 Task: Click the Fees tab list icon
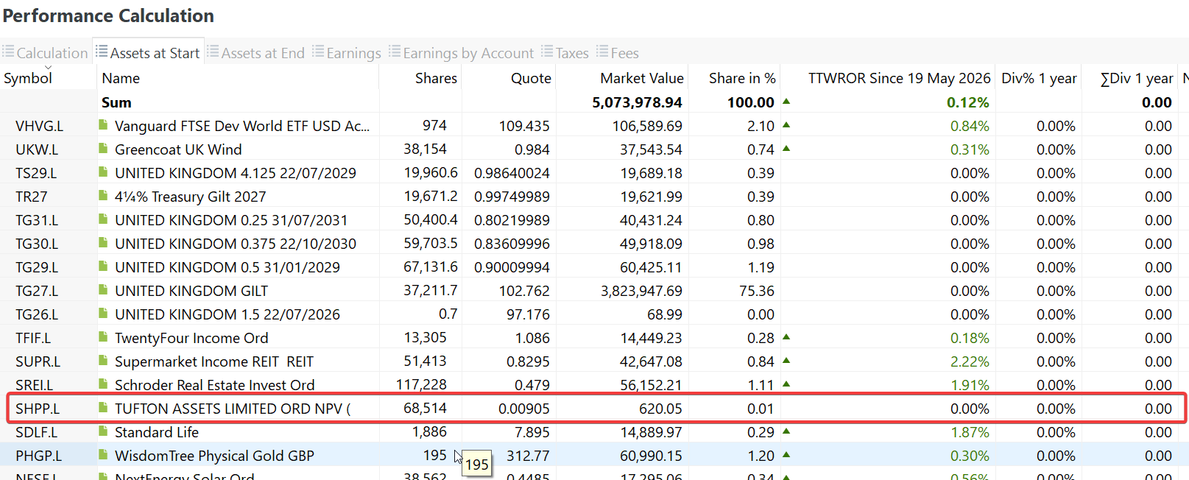(x=602, y=52)
